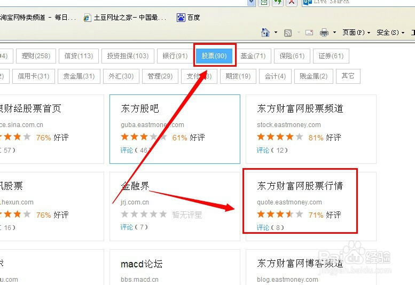This screenshot has height=285, width=415.
Task: Select the 理财(258) category tab
Action: click(x=36, y=56)
